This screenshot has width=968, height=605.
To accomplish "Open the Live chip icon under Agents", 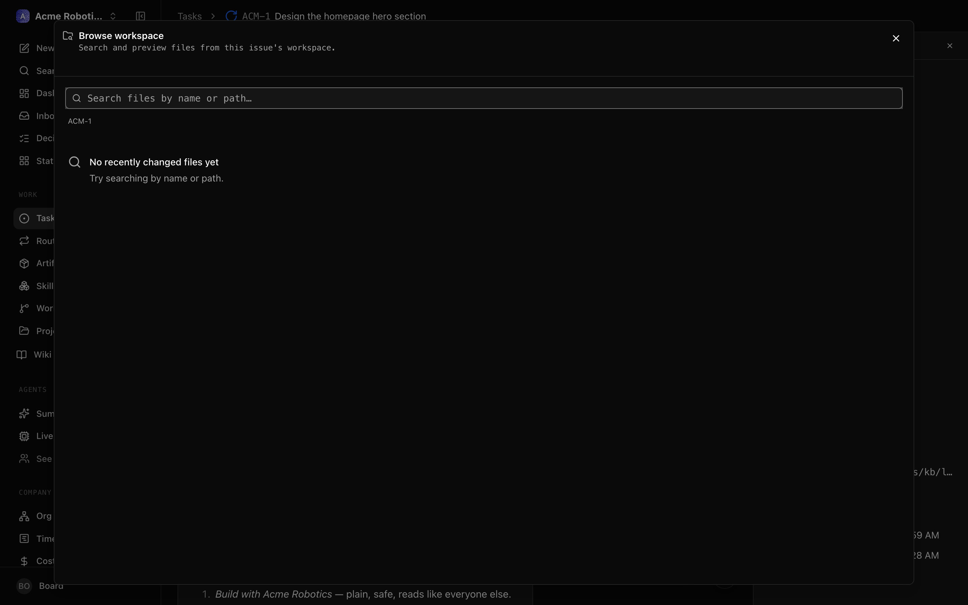I will [24, 436].
